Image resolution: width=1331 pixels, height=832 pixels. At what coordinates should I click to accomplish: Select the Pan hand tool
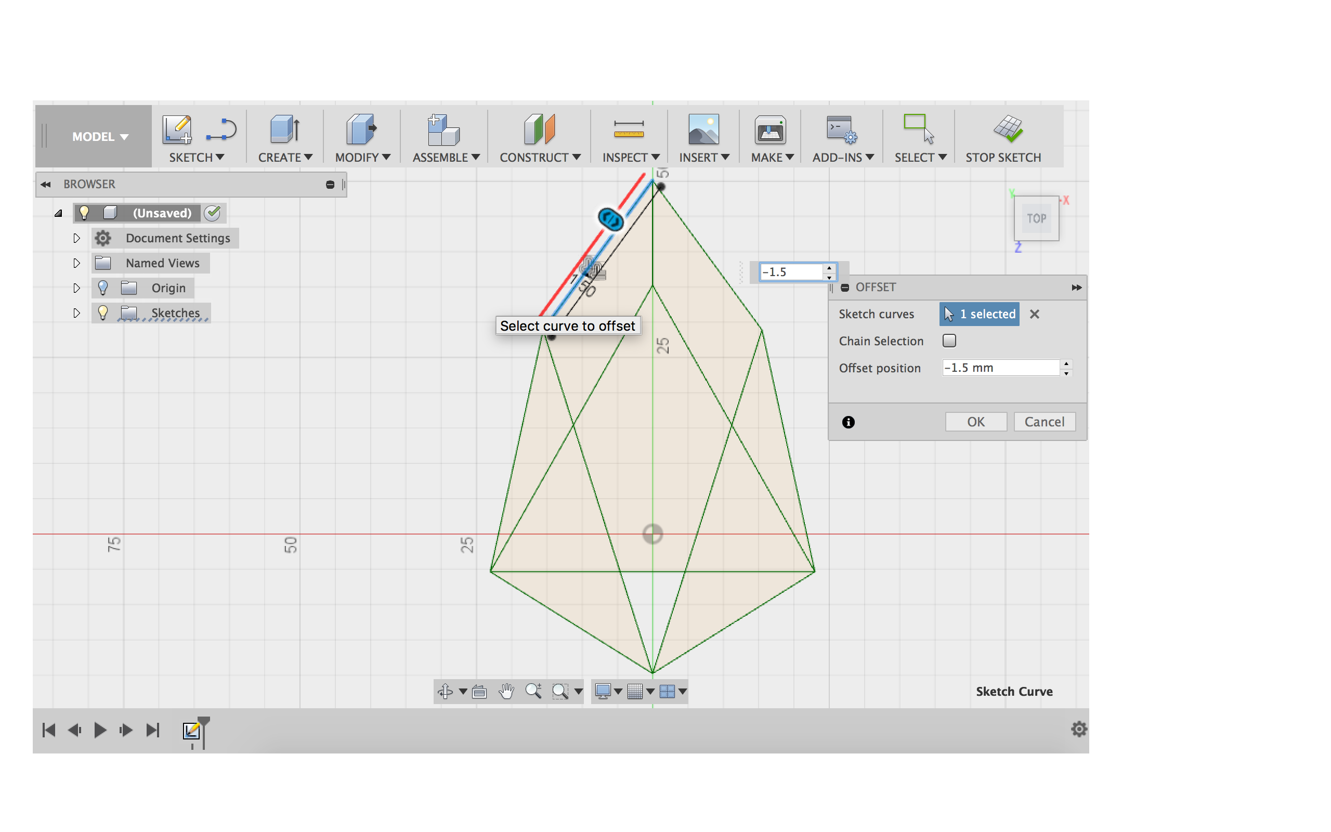click(506, 691)
